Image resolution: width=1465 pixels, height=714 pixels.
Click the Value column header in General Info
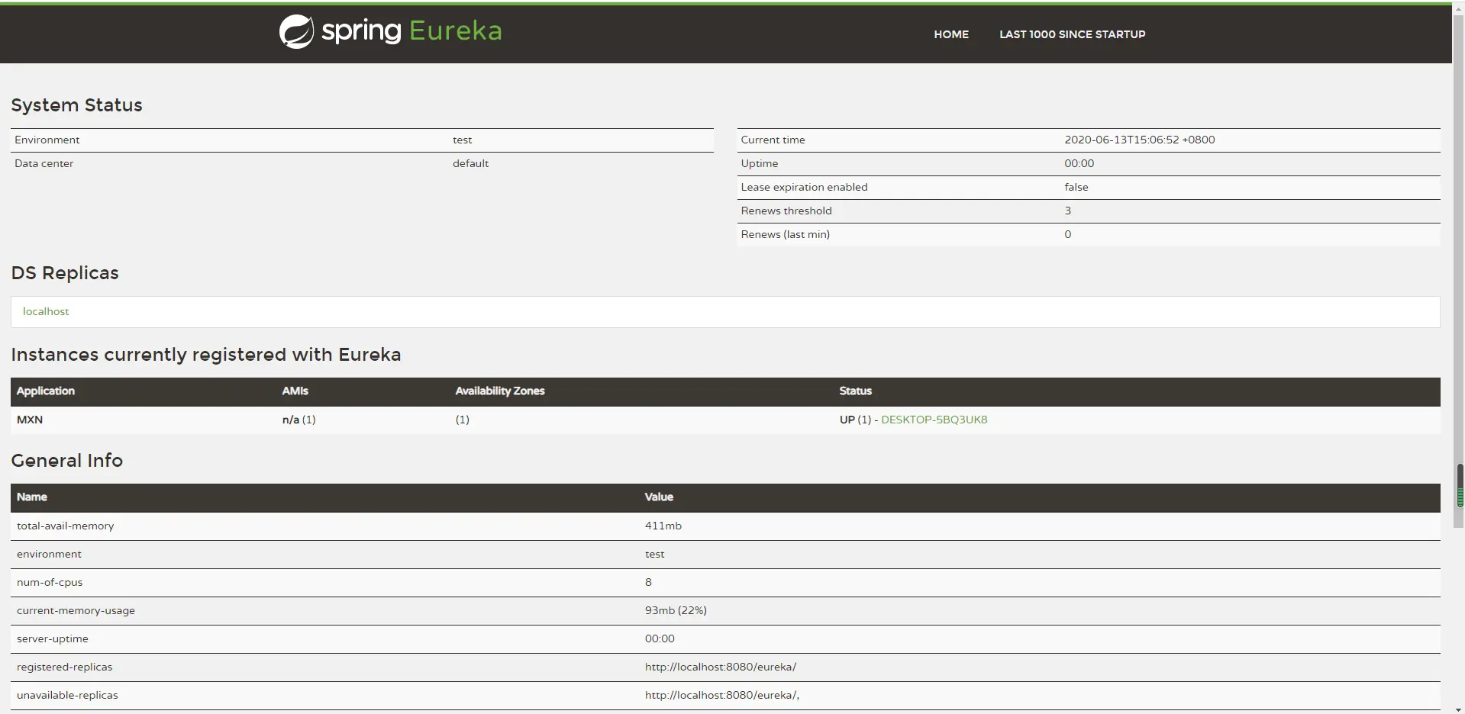(659, 497)
